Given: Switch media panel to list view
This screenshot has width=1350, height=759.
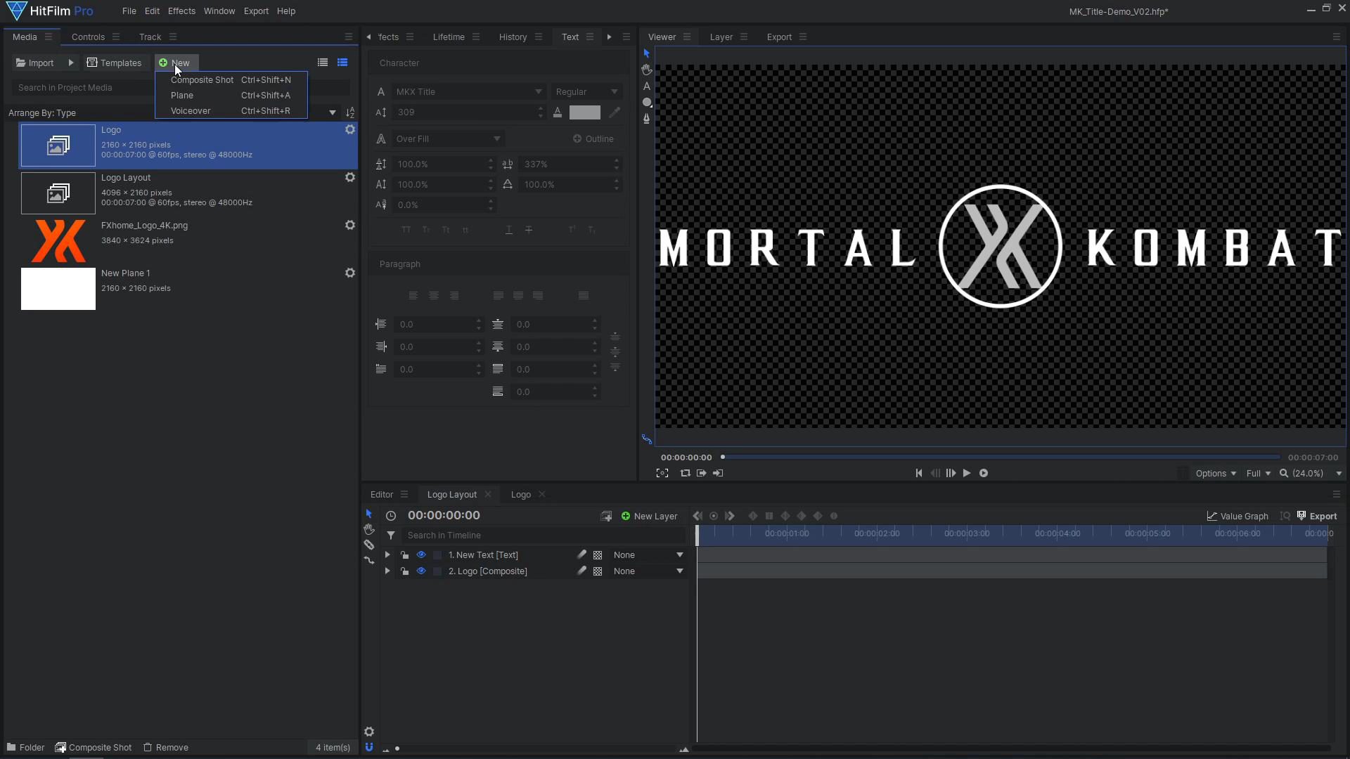Looking at the screenshot, I should point(323,63).
